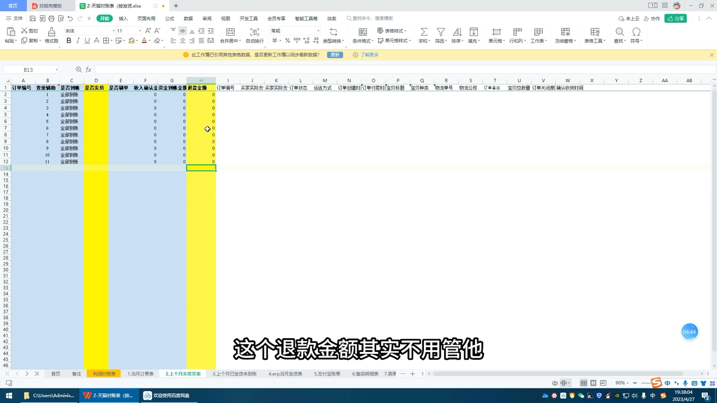
Task: Click the Symbol (符号) omega icon
Action: (636, 32)
